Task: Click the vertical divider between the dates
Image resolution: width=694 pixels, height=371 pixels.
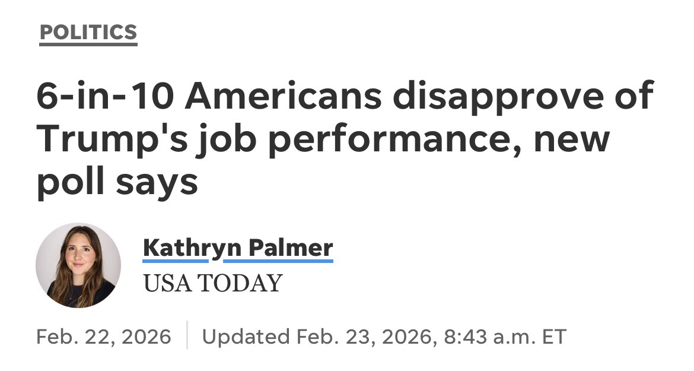Action: [187, 336]
